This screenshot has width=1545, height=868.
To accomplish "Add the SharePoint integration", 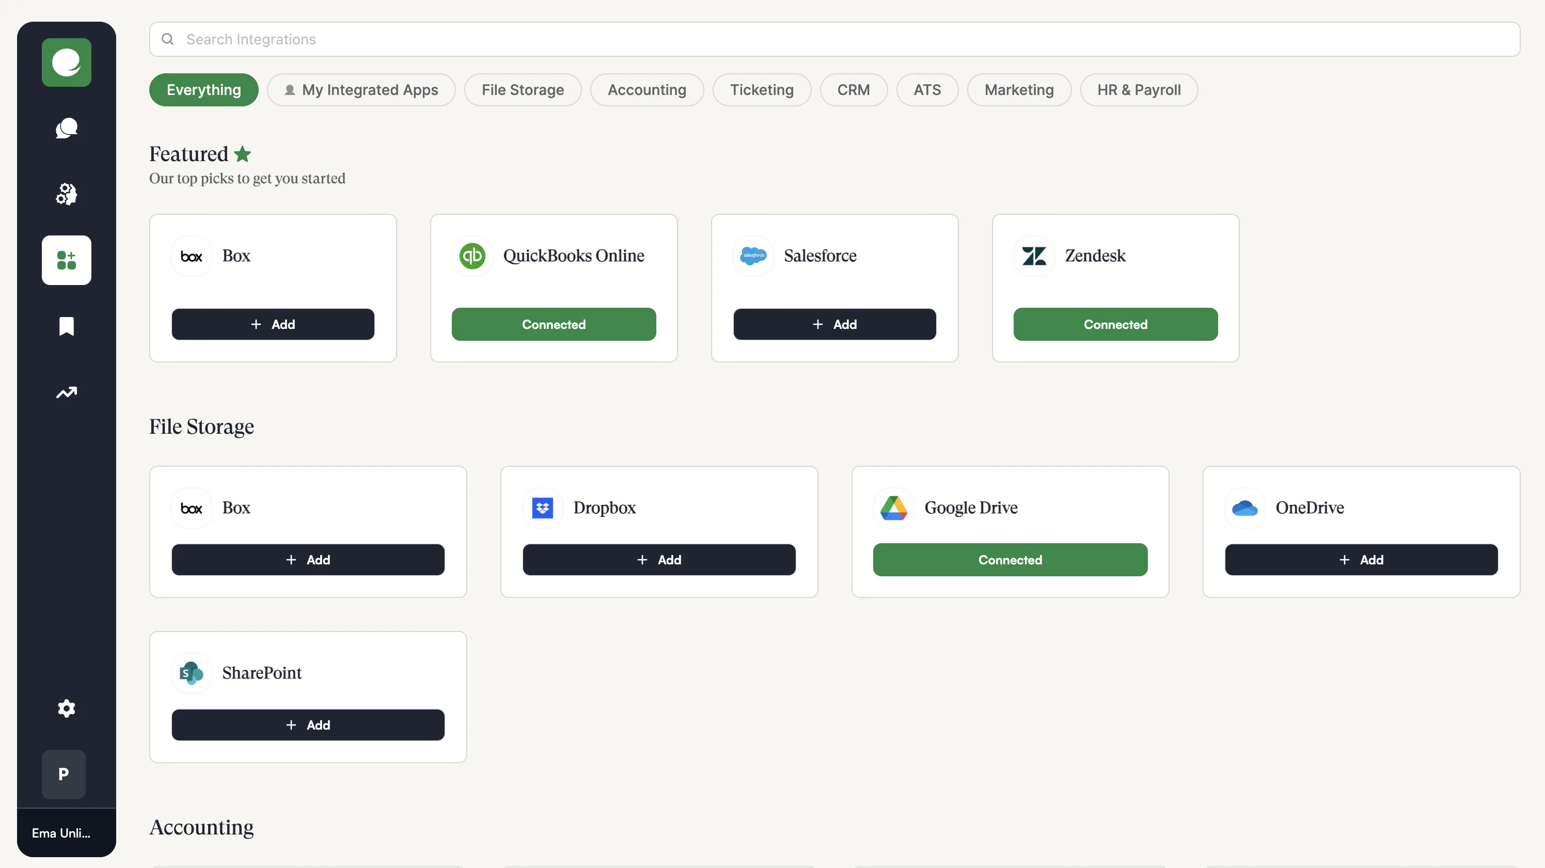I will pyautogui.click(x=308, y=724).
